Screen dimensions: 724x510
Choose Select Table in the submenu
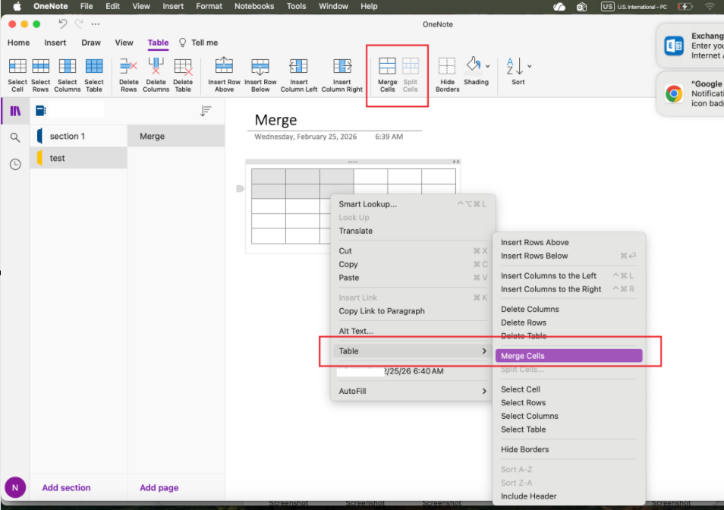[x=568, y=430]
